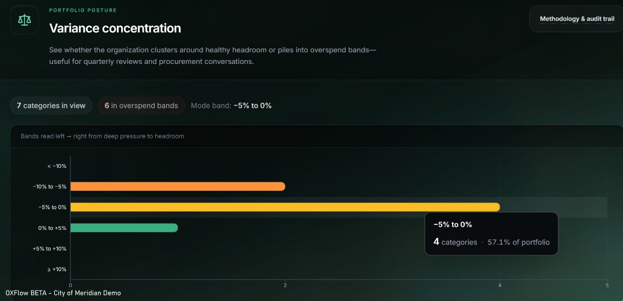This screenshot has width=623, height=301.
Task: Click the Mode band −5% to 0% text
Action: (231, 106)
